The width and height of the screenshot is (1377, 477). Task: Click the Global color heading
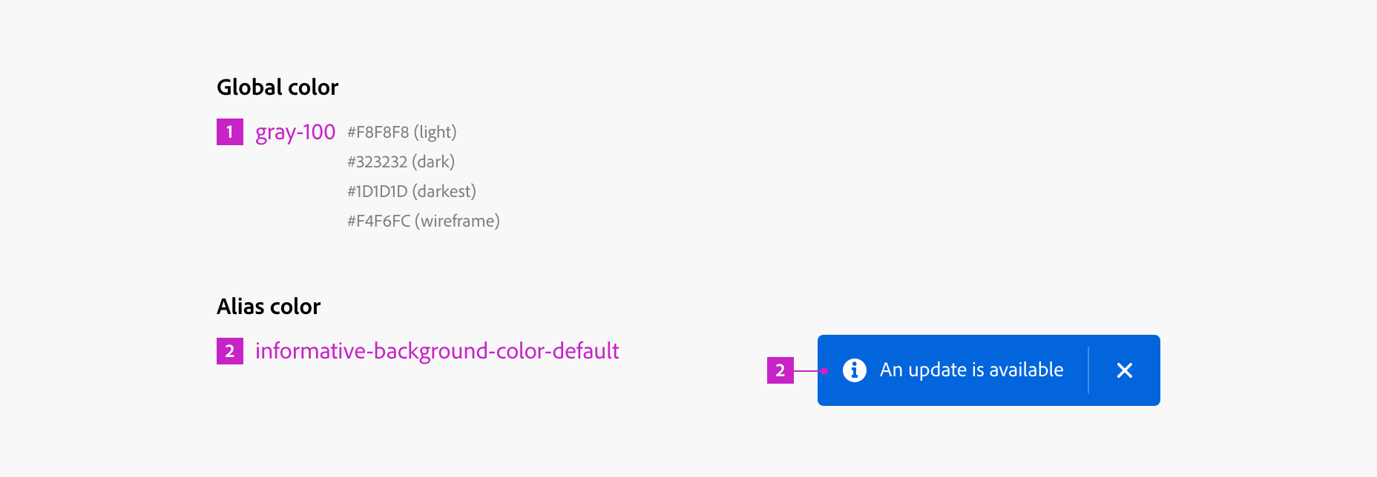point(277,87)
